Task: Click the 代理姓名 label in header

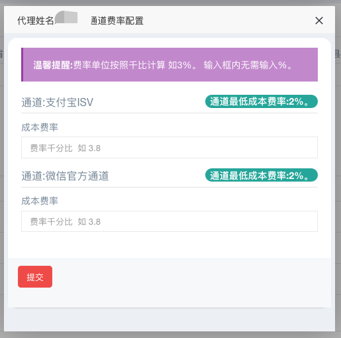Action: click(36, 21)
